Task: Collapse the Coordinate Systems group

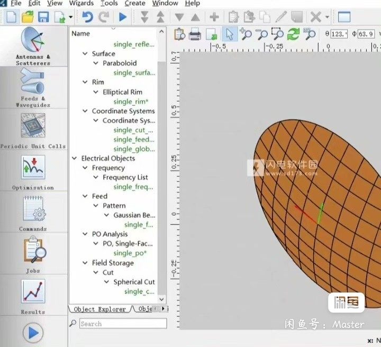Action: (x=86, y=112)
